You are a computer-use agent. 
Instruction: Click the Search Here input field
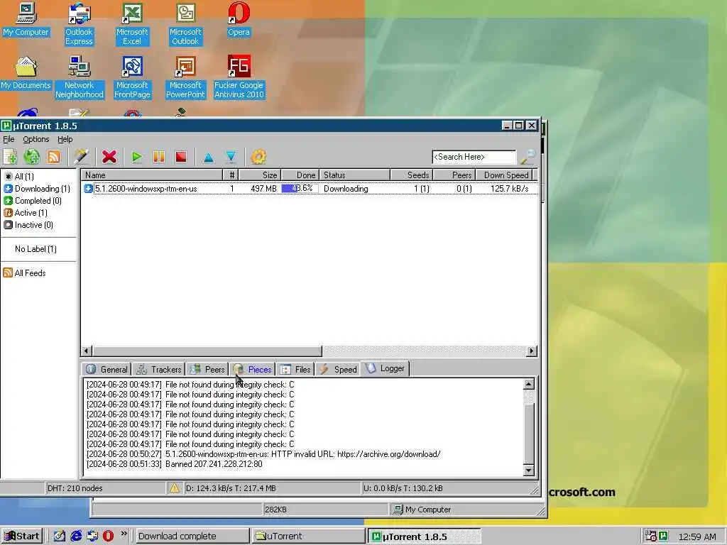click(x=474, y=157)
